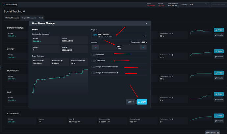The image size is (227, 134).
Task: Open the Feed tab
Action: tap(41, 18)
